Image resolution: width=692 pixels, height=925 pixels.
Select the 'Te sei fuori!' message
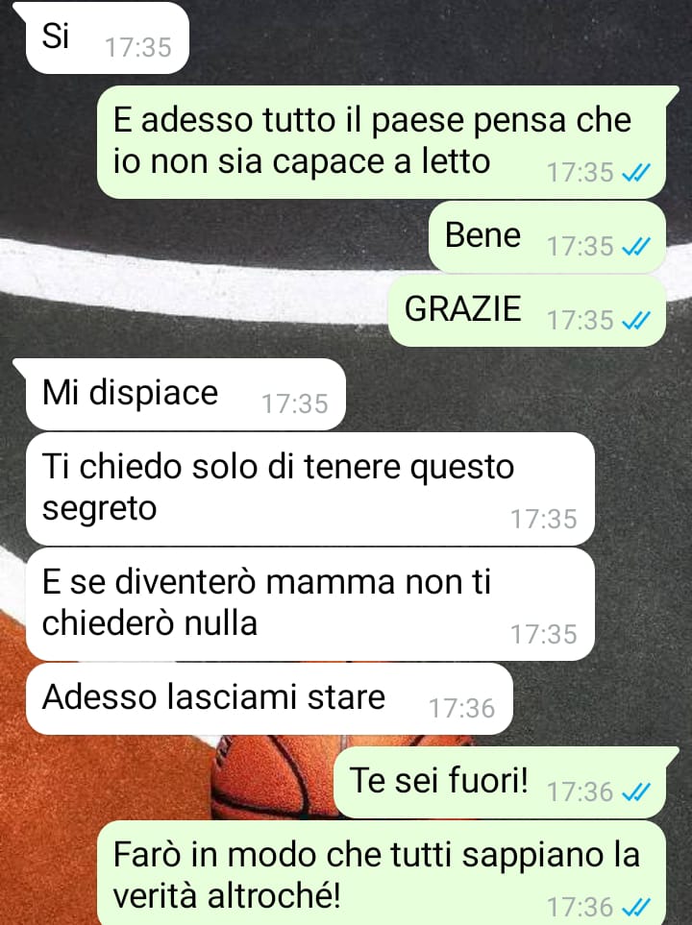coord(500,782)
